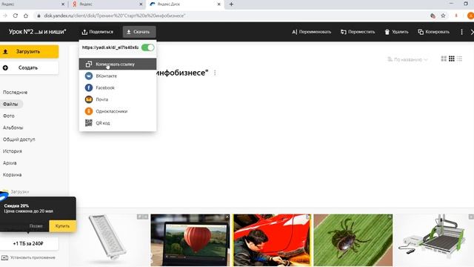474x267 pixels.
Task: Click browser profile avatar icon
Action: tap(470, 16)
